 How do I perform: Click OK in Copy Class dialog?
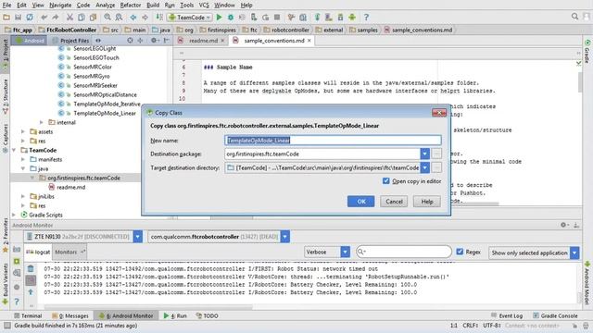[361, 202]
